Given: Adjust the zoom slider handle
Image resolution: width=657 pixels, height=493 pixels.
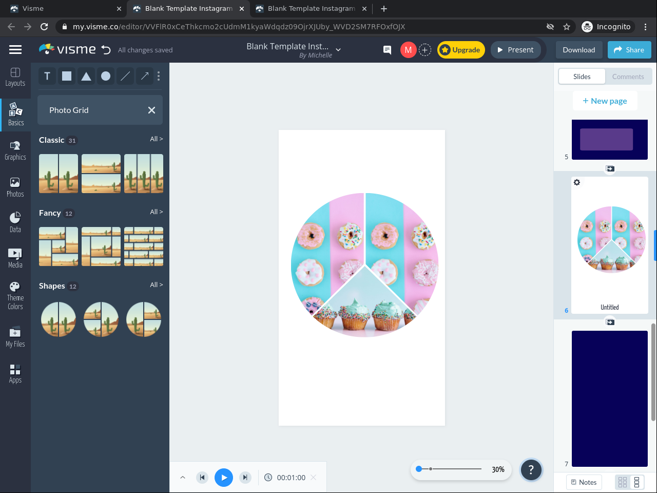Looking at the screenshot, I should [x=419, y=469].
